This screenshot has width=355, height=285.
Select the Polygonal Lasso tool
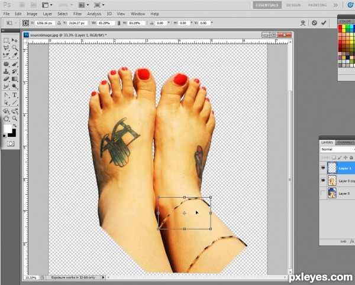6,48
